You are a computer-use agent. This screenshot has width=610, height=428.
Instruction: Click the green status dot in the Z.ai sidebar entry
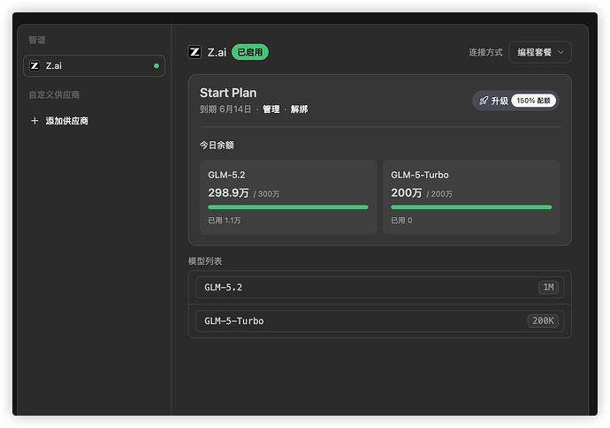click(x=156, y=66)
